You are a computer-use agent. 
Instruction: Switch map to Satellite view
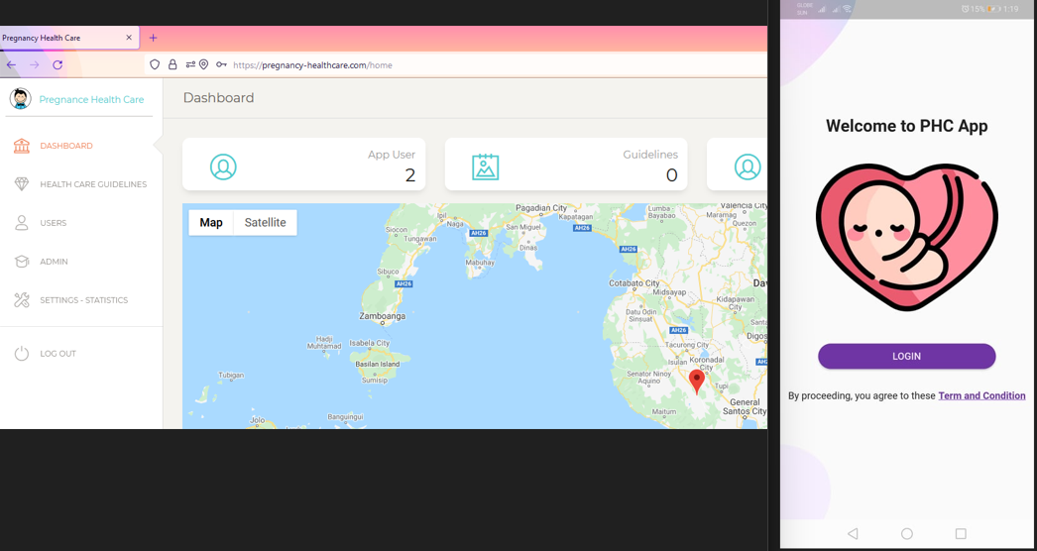pos(266,222)
